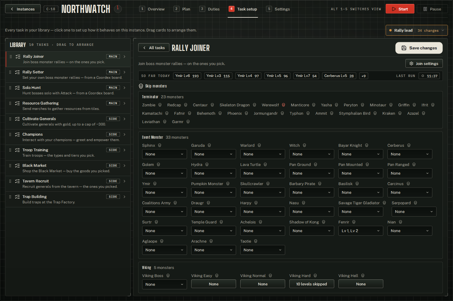The width and height of the screenshot is (453, 301).
Task: Click the checklist icon beside Solo Hunt
Action: [17, 88]
